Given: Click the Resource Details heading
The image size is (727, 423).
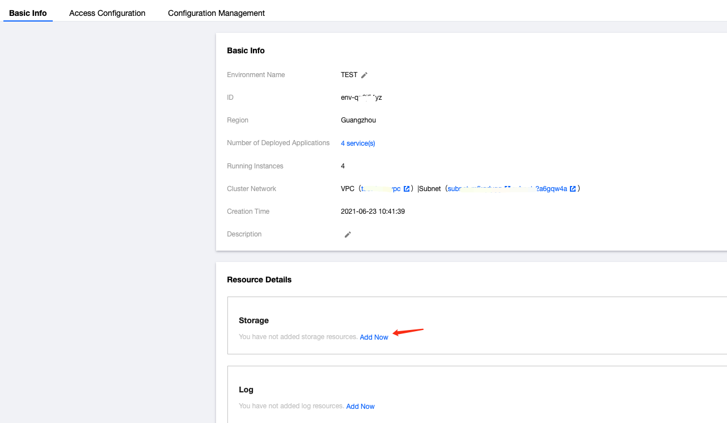Looking at the screenshot, I should 259,280.
